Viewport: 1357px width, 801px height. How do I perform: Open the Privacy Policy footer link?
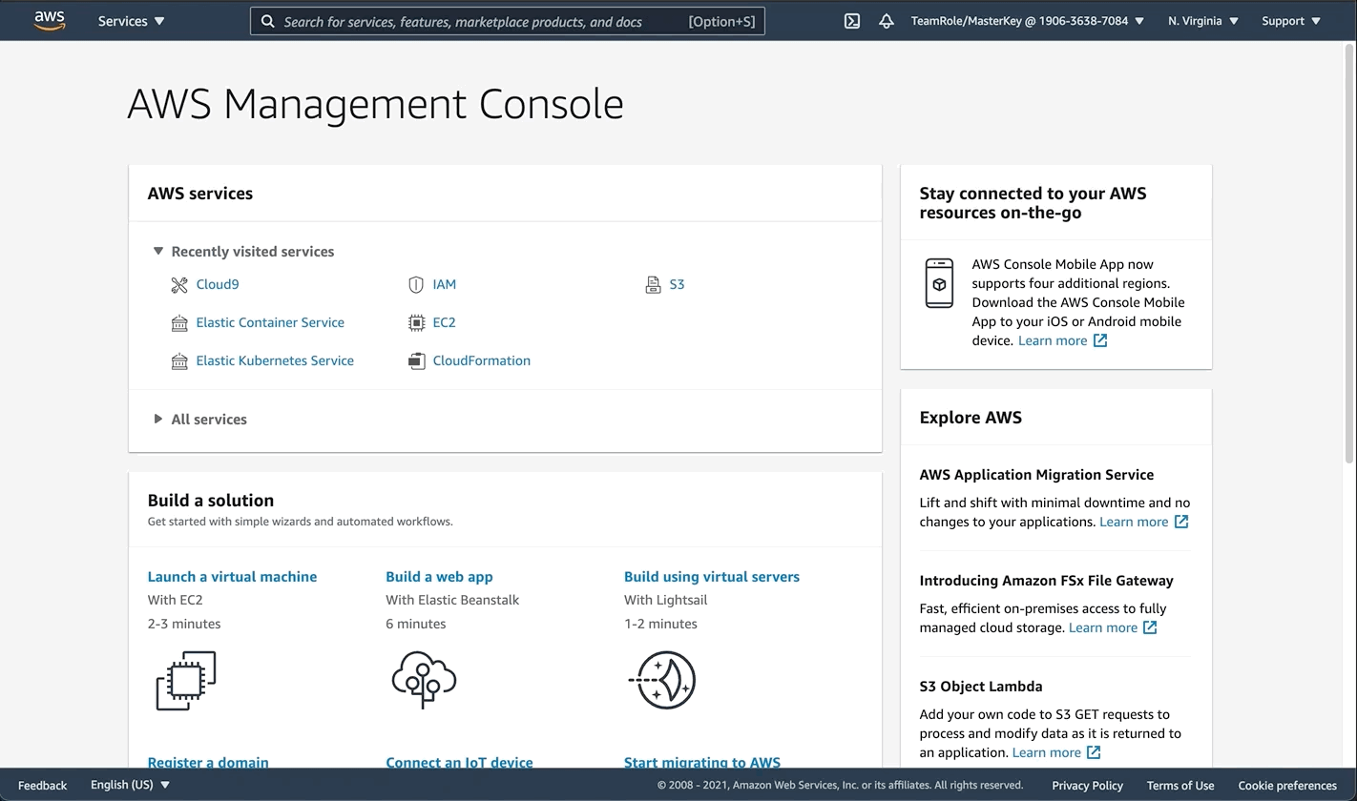pyautogui.click(x=1087, y=785)
